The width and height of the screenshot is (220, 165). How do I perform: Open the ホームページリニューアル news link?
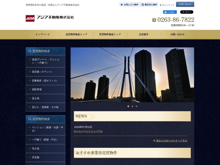(x=88, y=131)
